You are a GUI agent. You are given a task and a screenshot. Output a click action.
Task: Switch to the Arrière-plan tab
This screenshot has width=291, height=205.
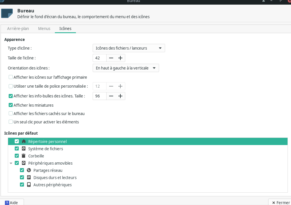[x=18, y=29]
